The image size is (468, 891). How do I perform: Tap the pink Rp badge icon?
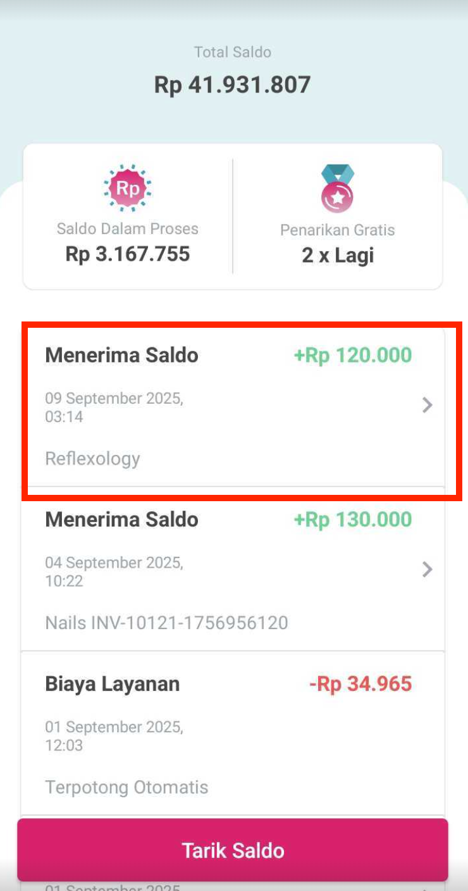(x=127, y=188)
